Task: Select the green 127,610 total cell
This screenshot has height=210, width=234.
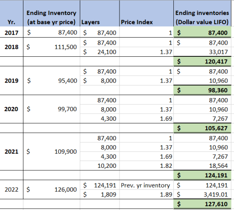Action: click(x=202, y=204)
